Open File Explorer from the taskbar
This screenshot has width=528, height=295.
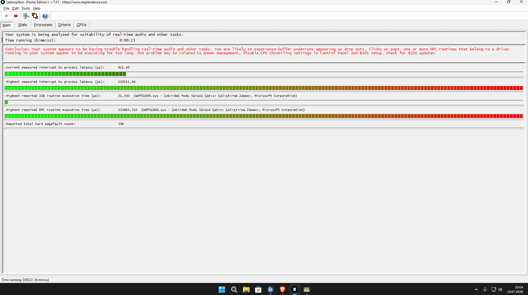pos(246,289)
